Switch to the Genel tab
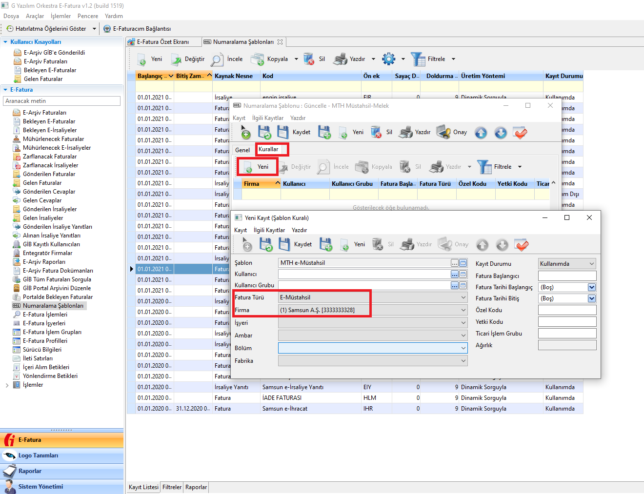The height and width of the screenshot is (494, 644). (x=242, y=150)
